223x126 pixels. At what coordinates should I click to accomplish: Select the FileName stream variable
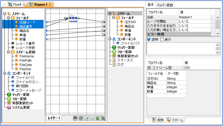27,56
